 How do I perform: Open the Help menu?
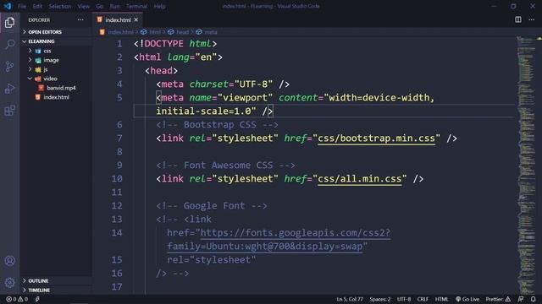(159, 6)
